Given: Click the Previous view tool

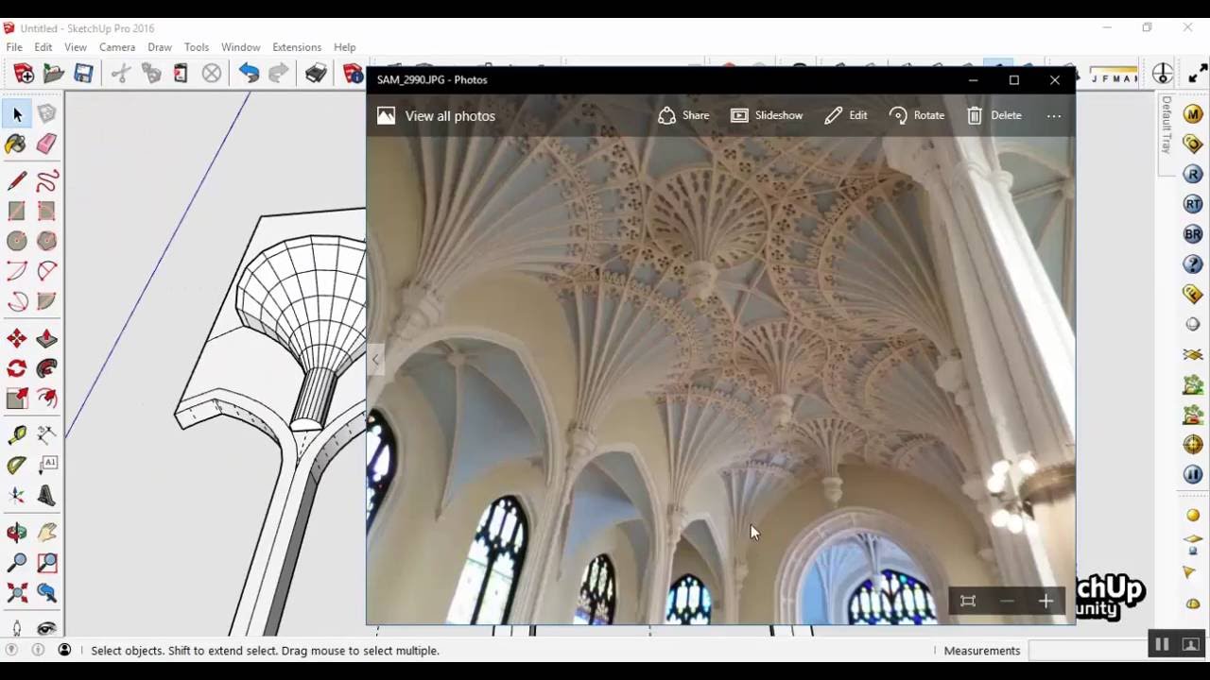Looking at the screenshot, I should click(46, 593).
